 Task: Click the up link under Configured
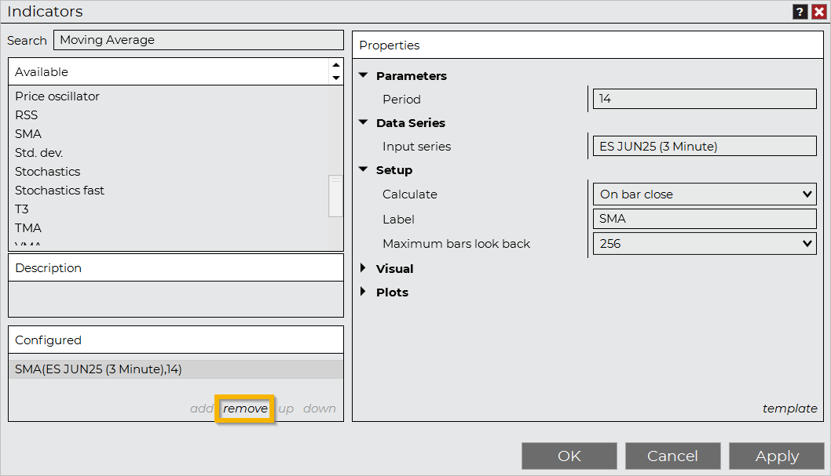[x=286, y=409]
